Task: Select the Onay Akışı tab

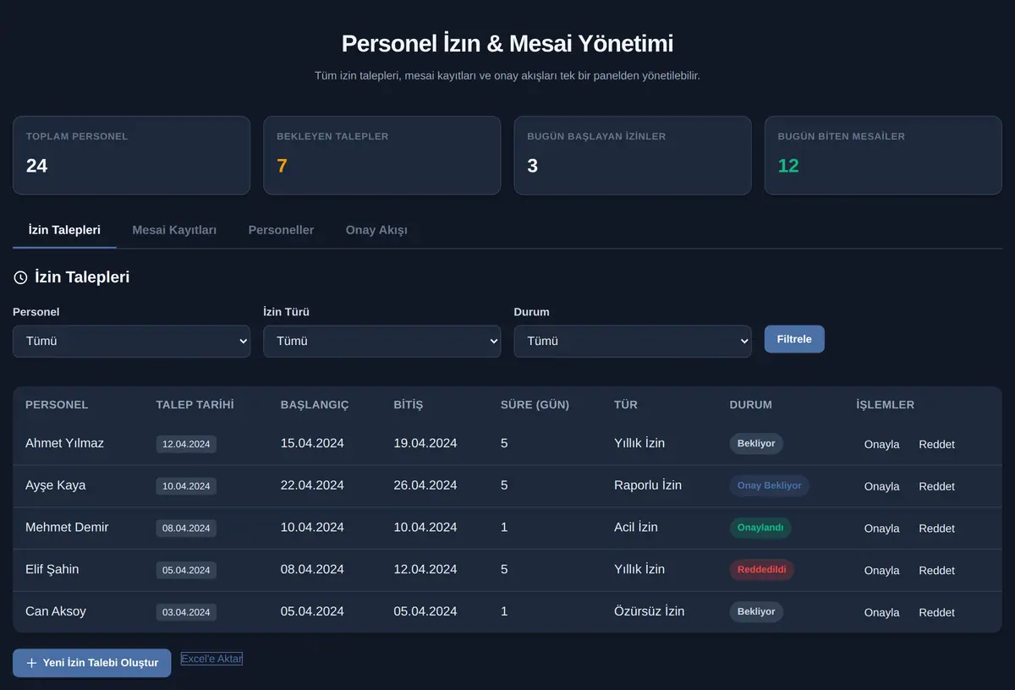Action: click(x=376, y=230)
